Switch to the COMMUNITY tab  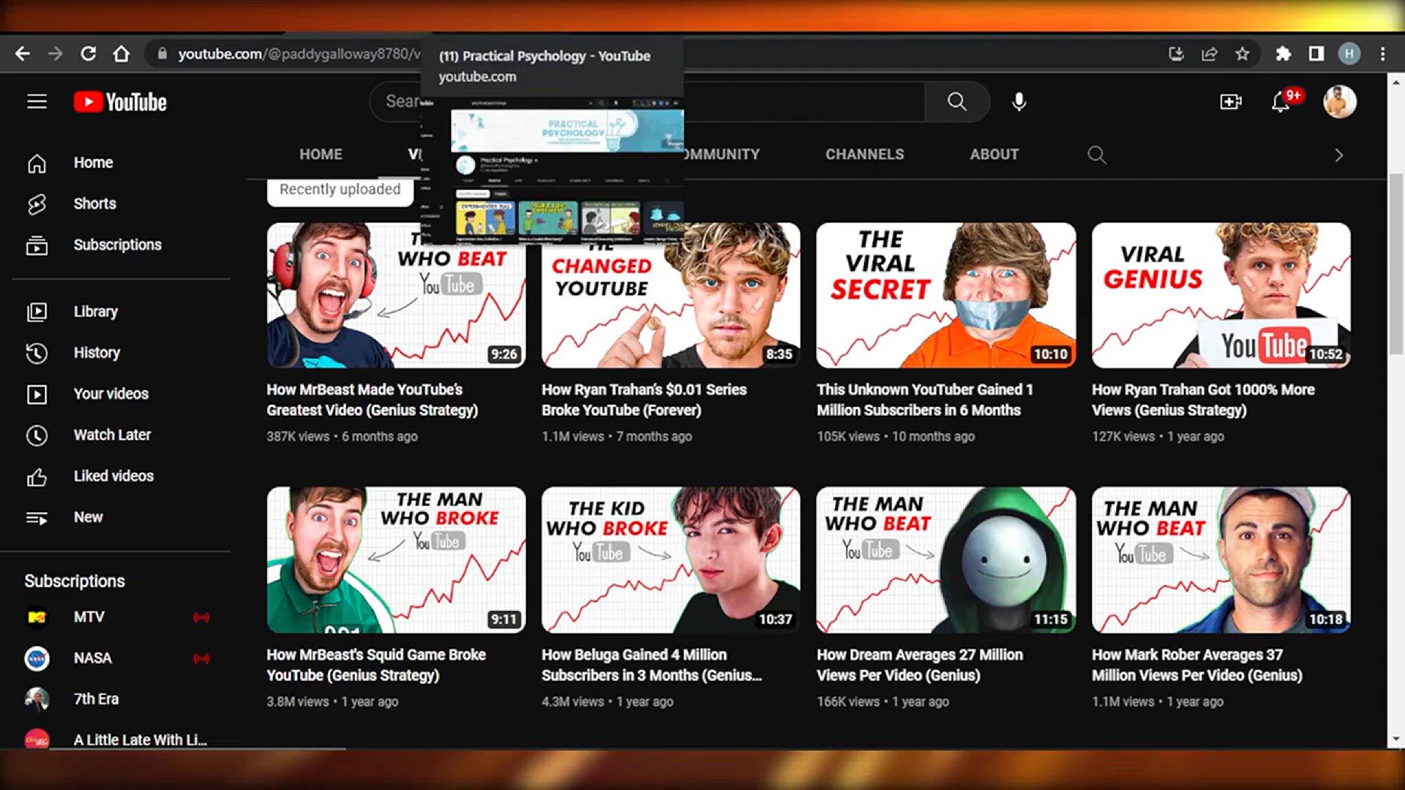(x=722, y=154)
